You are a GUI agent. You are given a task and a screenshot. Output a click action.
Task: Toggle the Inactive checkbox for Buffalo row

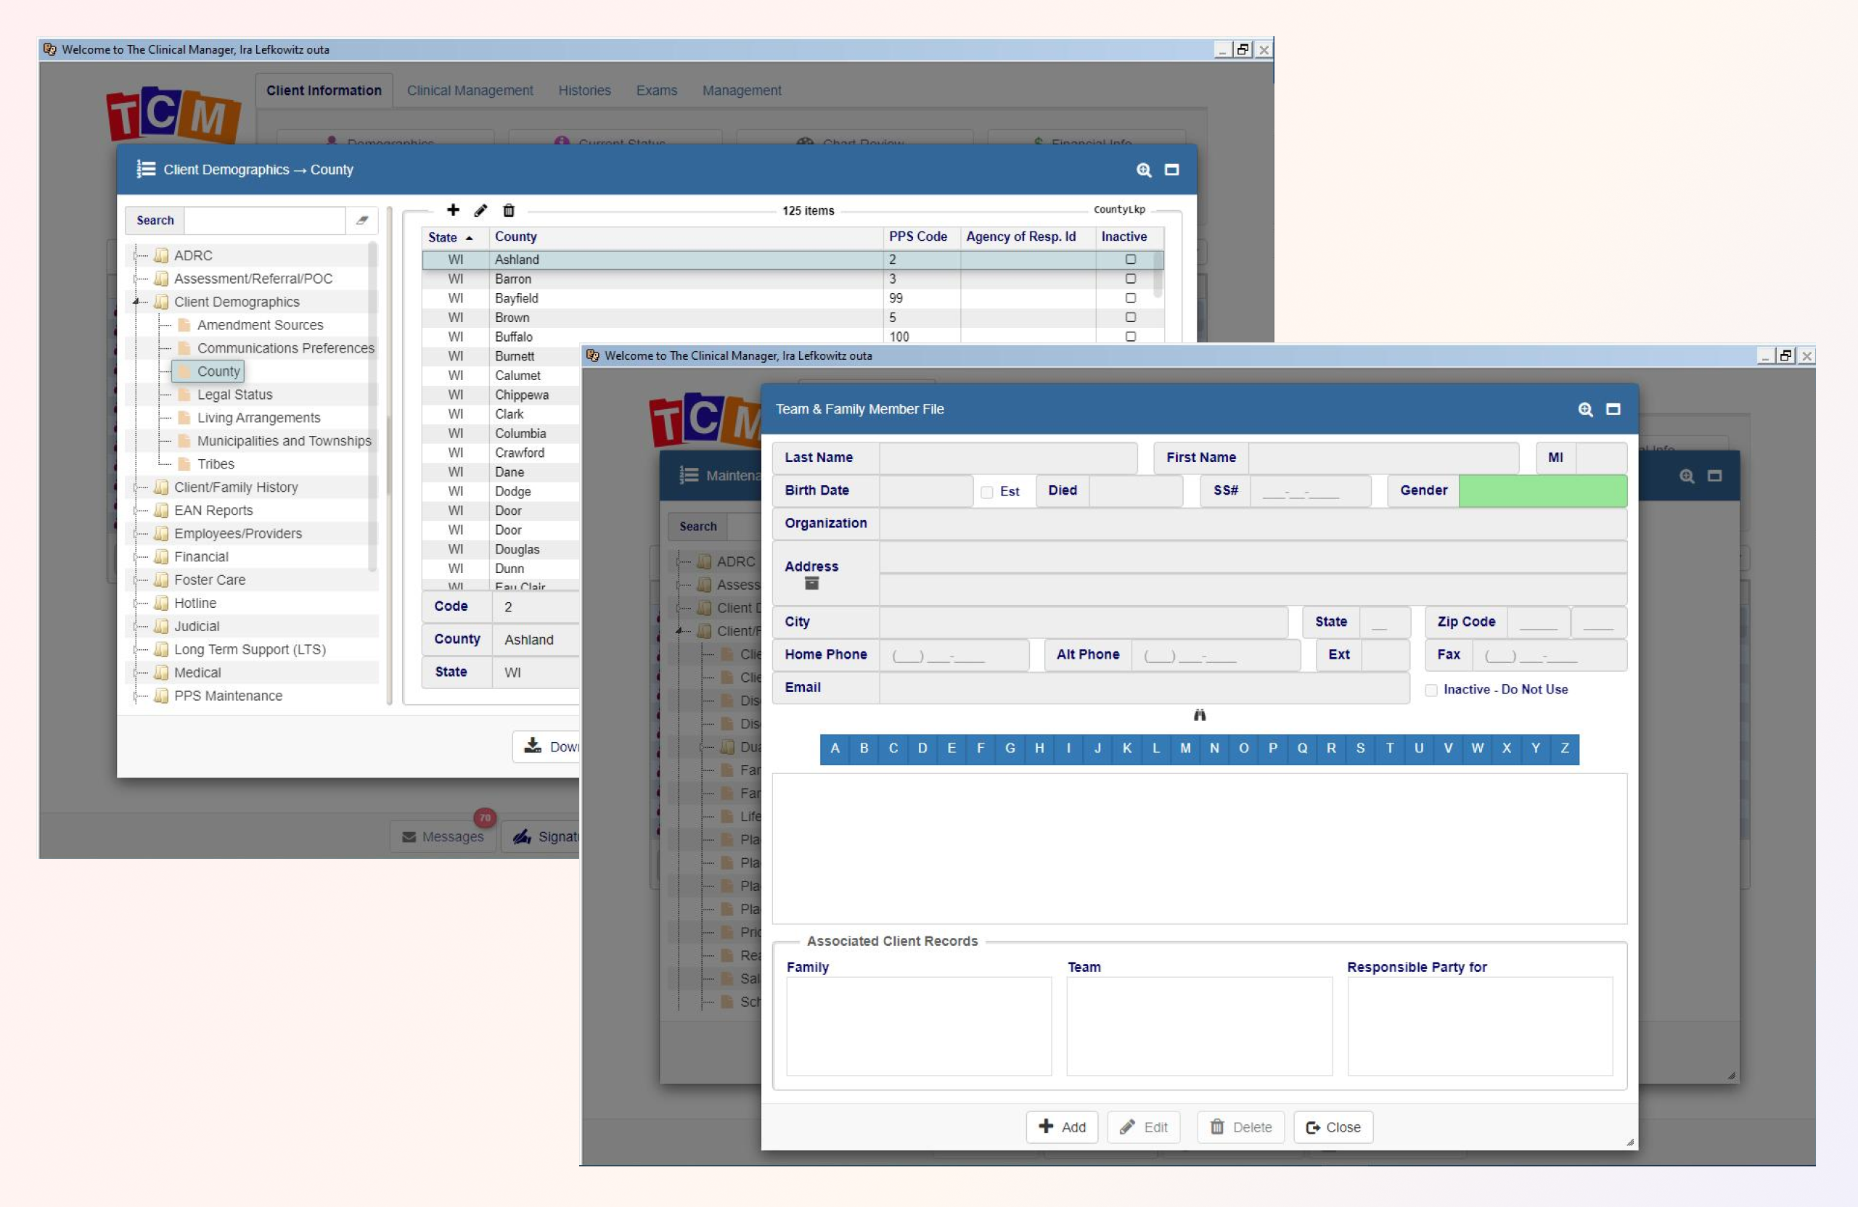[x=1131, y=337]
